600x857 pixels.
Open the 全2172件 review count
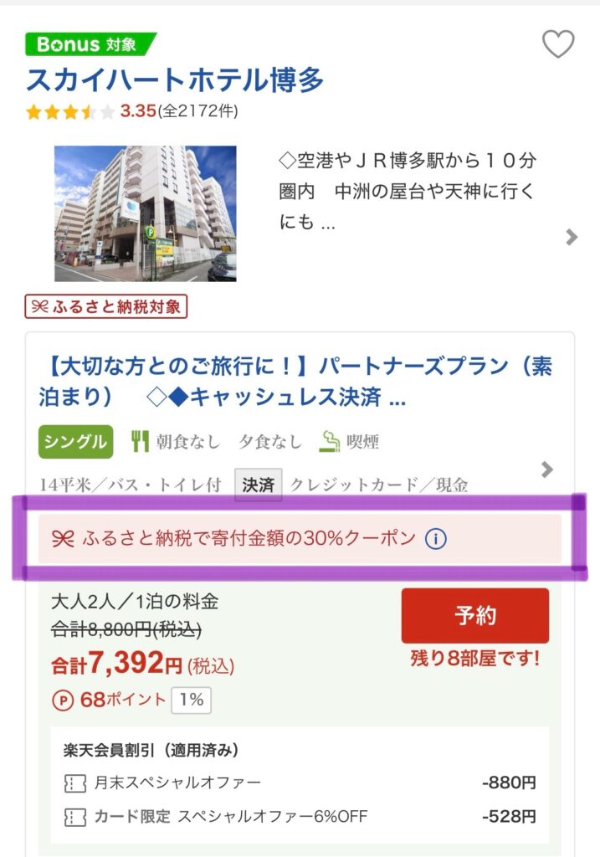coord(201,112)
